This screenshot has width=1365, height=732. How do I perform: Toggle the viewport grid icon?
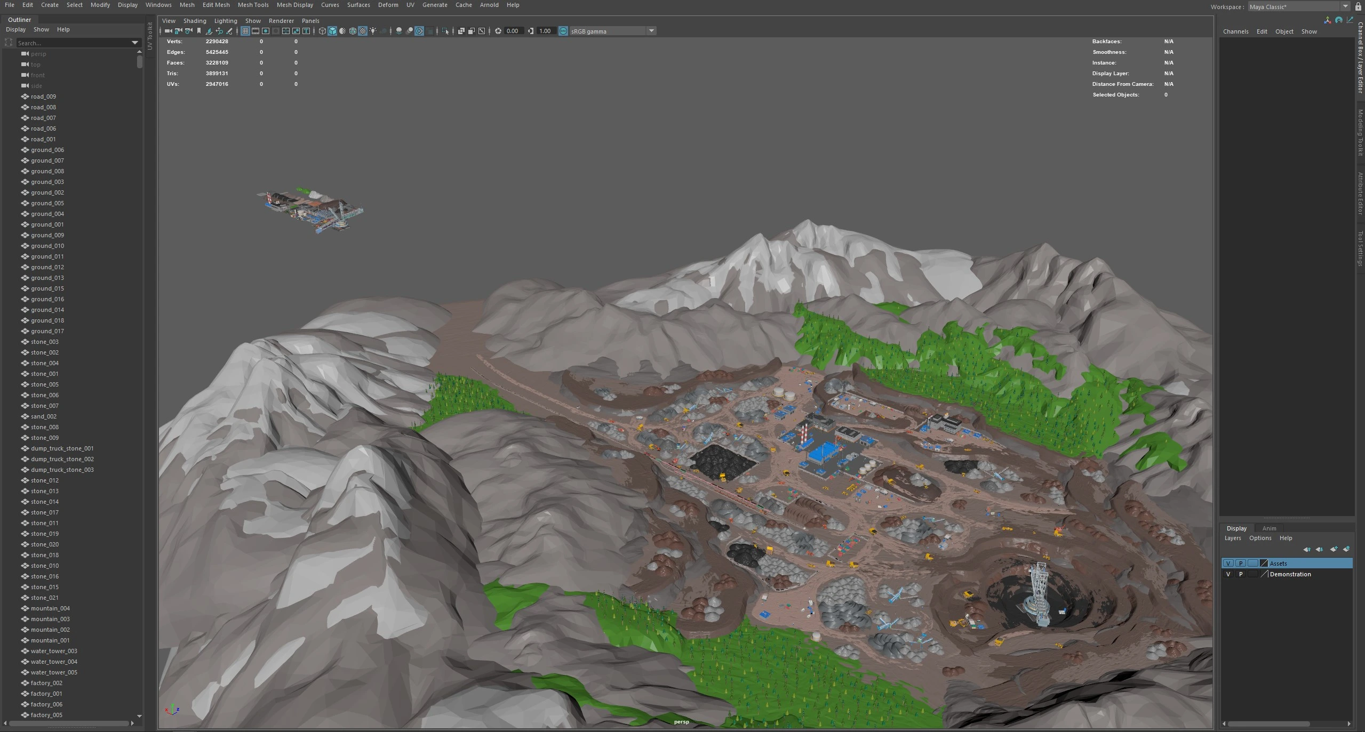[245, 31]
